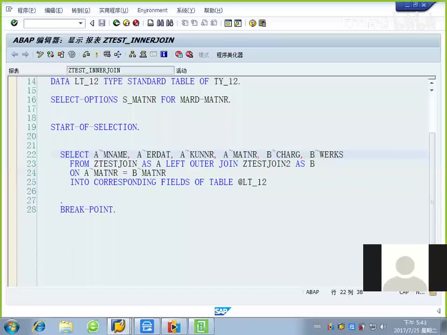
Task: Click the editor scrollbar up arrow
Action: tap(432, 83)
